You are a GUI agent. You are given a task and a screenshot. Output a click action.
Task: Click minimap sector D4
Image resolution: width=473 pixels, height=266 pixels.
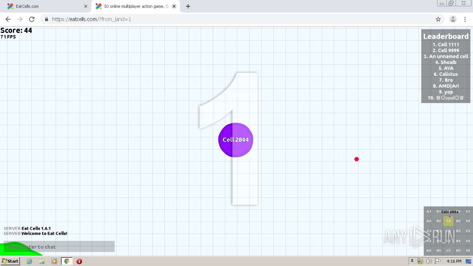coord(458,241)
